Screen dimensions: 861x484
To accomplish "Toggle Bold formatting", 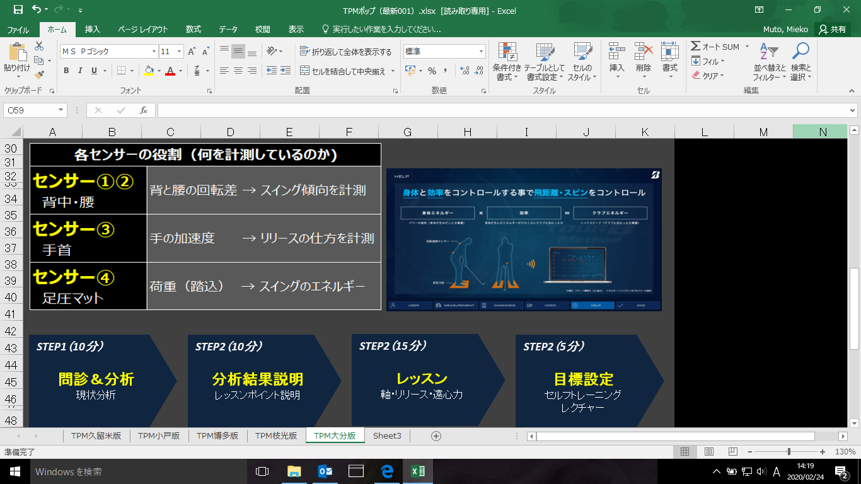I will (66, 71).
